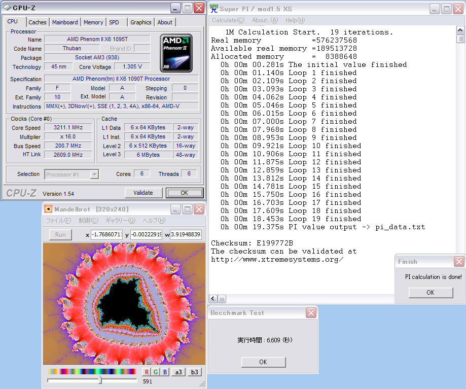This screenshot has width=466, height=389.
Task: Open the Processor #1 selection dropdown
Action: pos(94,174)
